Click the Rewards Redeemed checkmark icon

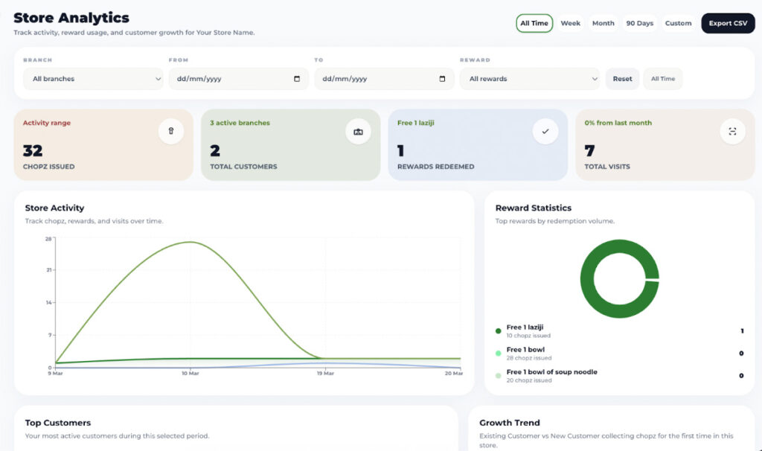[x=545, y=132]
